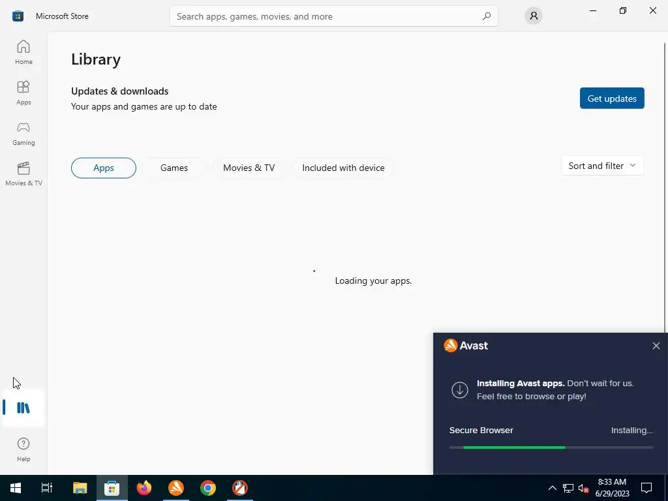Open Avast Secure Browser installer taskbar icon
This screenshot has width=668, height=501.
[x=240, y=488]
